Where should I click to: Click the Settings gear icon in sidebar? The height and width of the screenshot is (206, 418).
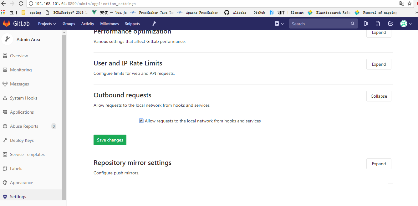pos(5,197)
